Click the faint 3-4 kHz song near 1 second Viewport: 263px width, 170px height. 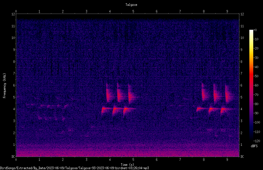pyautogui.click(x=52, y=112)
